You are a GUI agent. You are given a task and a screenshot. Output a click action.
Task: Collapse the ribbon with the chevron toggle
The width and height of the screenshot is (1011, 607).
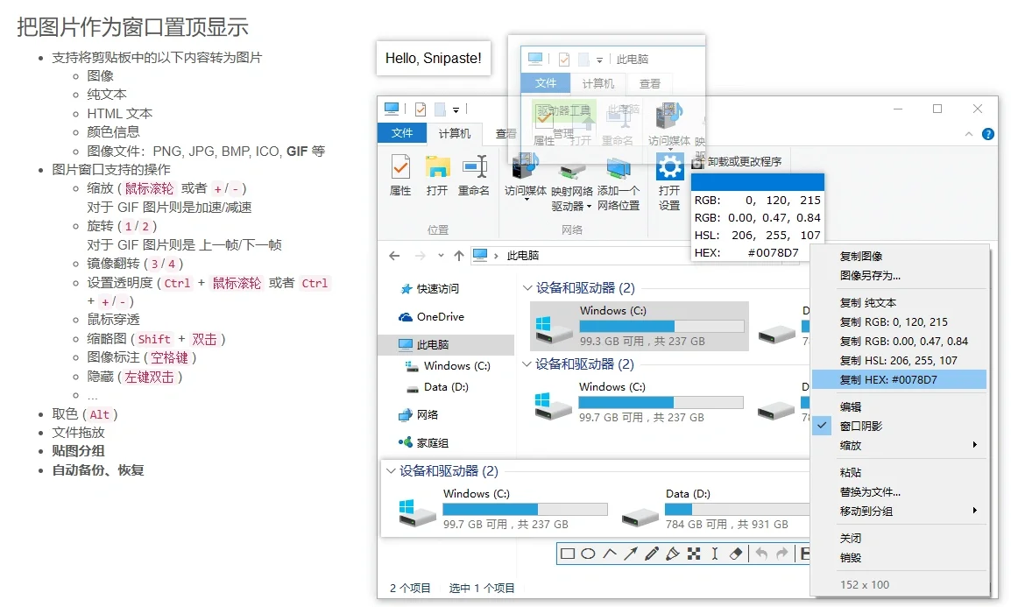click(968, 133)
